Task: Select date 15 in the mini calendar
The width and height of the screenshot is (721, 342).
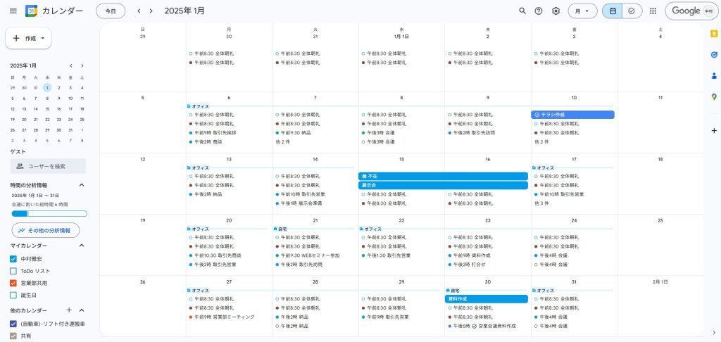Action: click(x=47, y=109)
